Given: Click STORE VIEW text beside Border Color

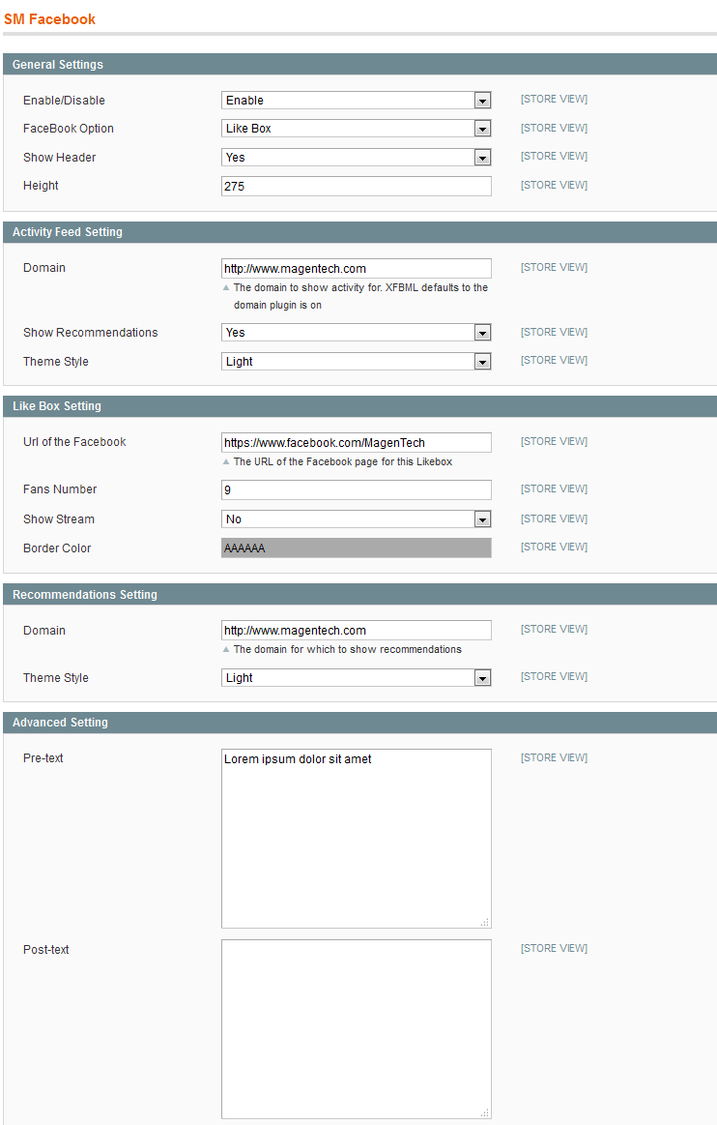Looking at the screenshot, I should click(555, 547).
